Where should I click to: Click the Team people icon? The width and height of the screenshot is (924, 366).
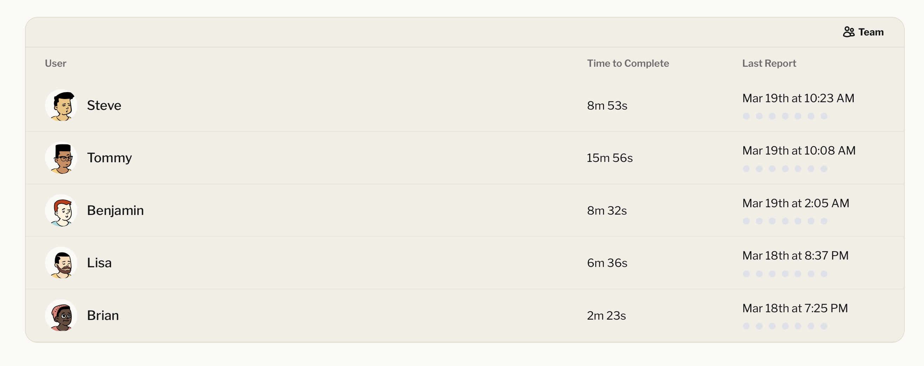848,32
